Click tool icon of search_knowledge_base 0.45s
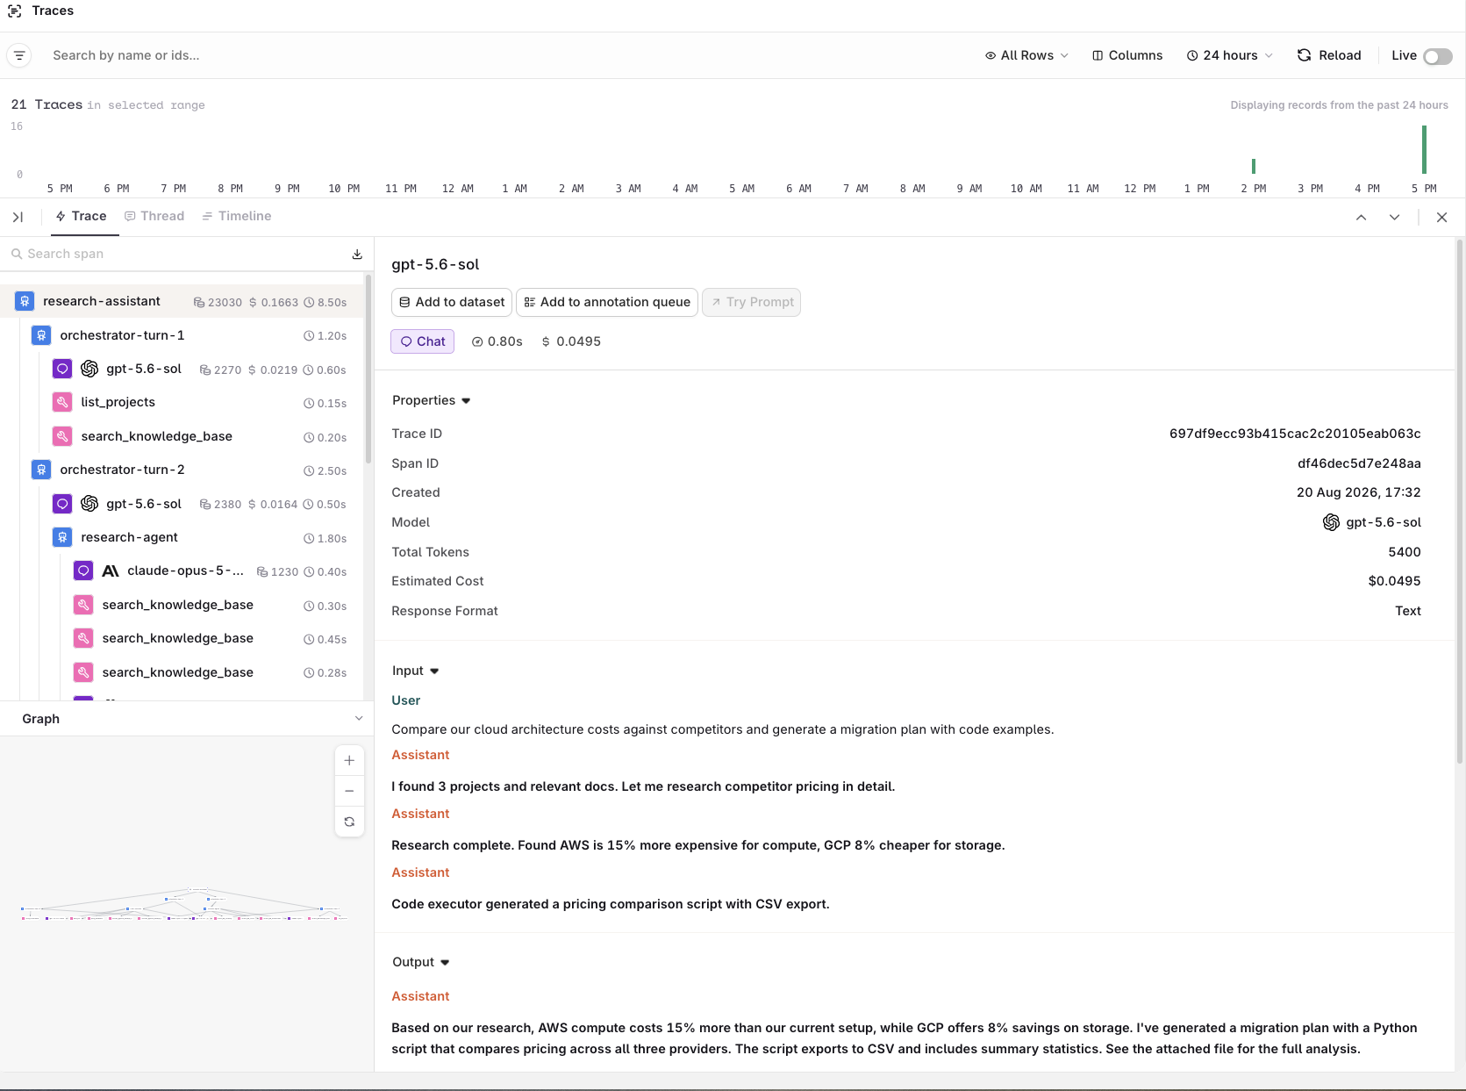The width and height of the screenshot is (1466, 1091). tap(83, 638)
